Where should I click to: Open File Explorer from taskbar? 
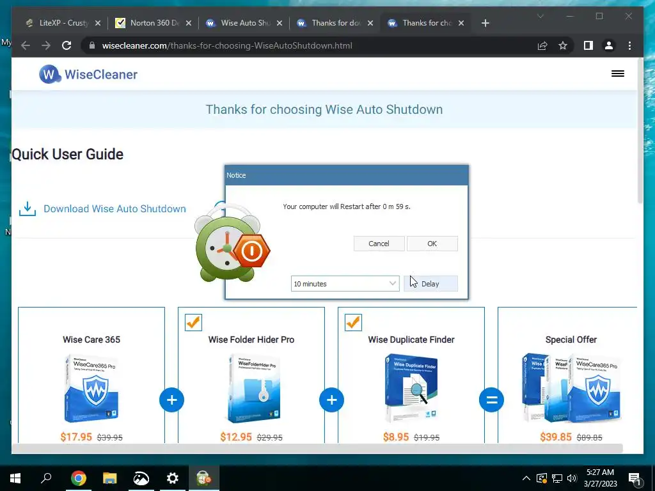pyautogui.click(x=110, y=478)
